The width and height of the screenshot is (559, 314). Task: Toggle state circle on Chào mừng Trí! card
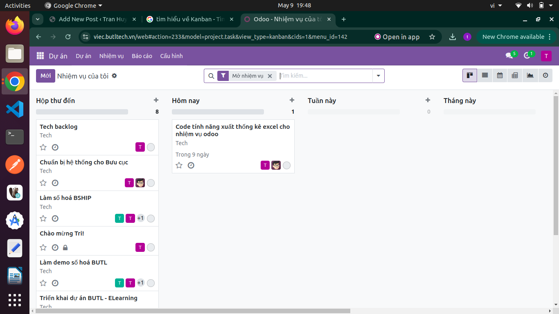click(151, 247)
